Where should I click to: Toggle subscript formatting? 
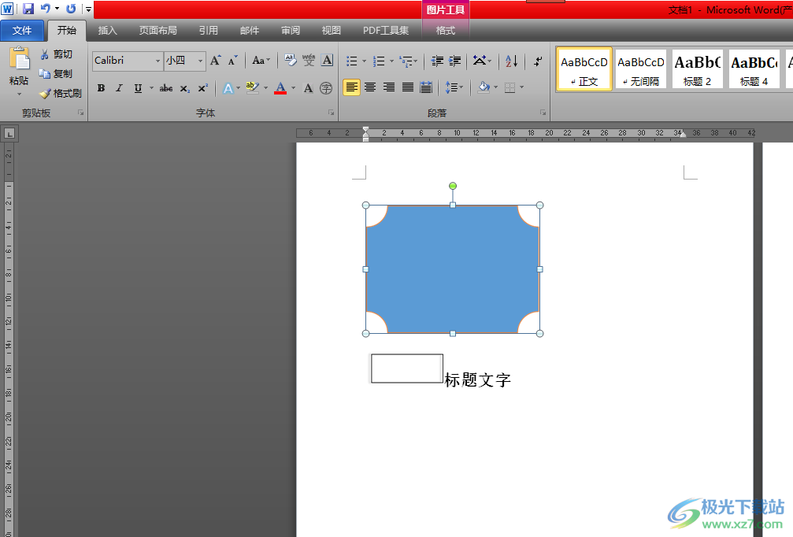[x=185, y=88]
